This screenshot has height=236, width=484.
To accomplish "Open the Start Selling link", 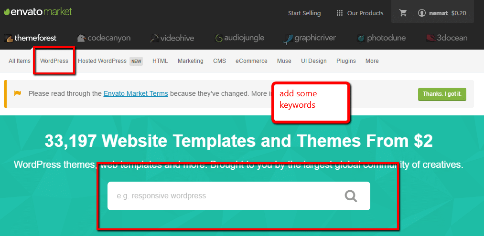I will pyautogui.click(x=304, y=13).
